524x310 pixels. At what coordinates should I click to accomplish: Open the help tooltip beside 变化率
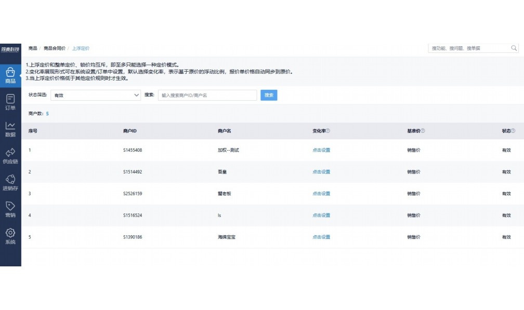(326, 131)
